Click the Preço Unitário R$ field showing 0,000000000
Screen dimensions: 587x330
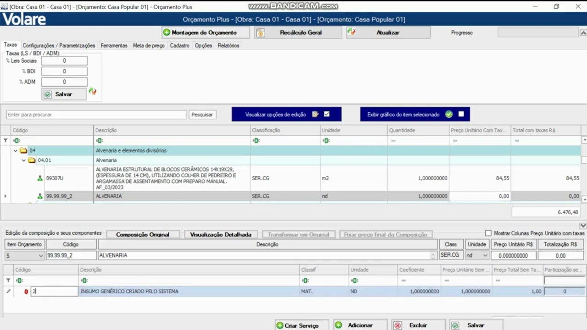tap(513, 256)
